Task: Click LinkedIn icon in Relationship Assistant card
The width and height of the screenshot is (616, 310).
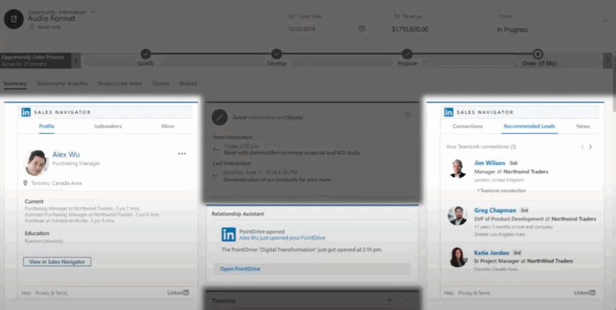Action: click(229, 234)
